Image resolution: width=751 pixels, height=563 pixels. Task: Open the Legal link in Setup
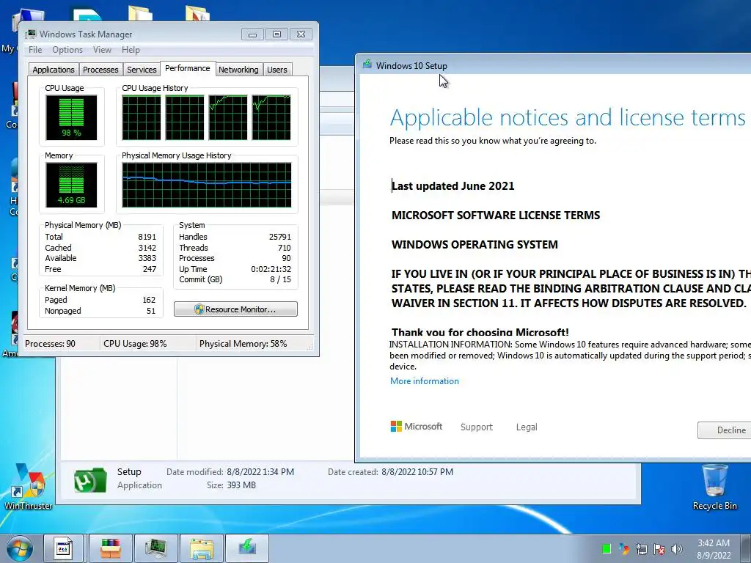(x=527, y=427)
